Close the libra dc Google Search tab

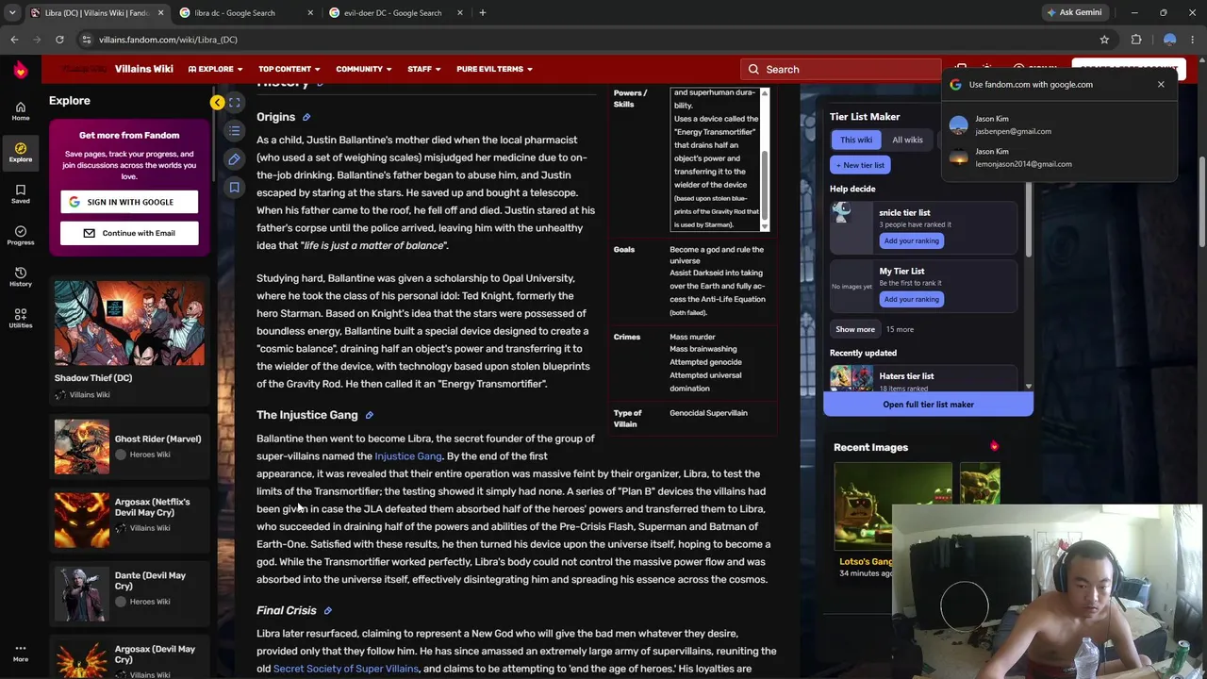coord(310,12)
